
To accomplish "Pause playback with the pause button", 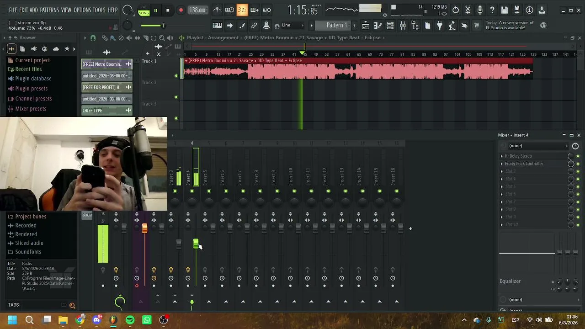I will (155, 10).
